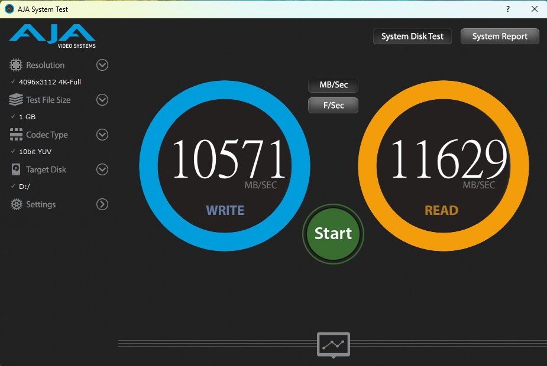Click the Target Disk drive icon

[x=16, y=169]
